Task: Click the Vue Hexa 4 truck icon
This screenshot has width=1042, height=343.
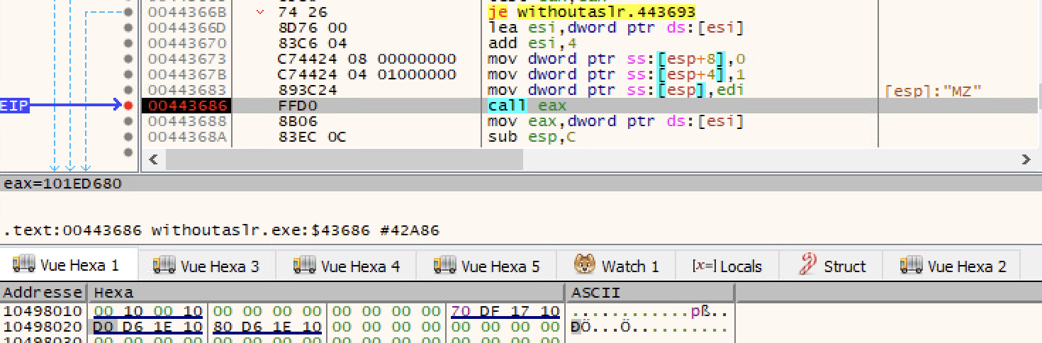Action: [304, 265]
